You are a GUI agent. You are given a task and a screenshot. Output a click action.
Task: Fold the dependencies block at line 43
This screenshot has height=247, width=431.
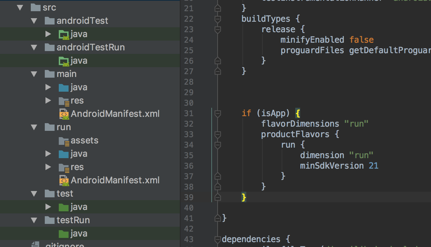coord(218,239)
